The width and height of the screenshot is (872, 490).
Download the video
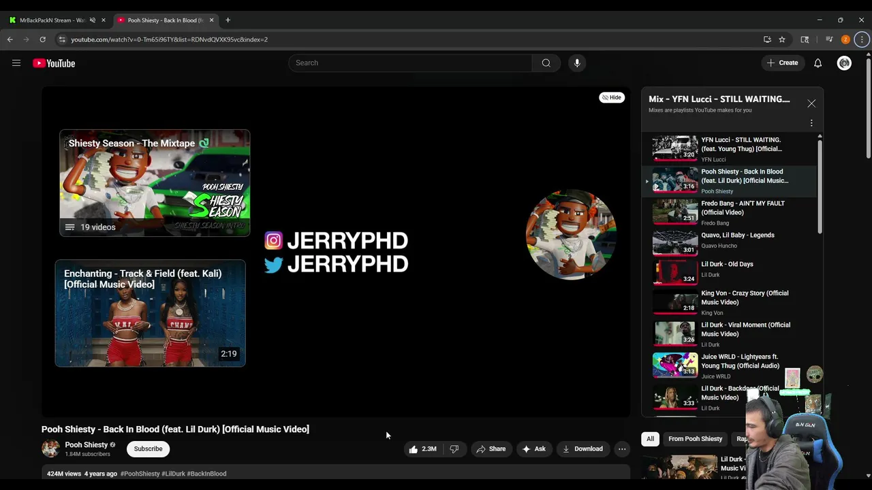click(x=582, y=449)
